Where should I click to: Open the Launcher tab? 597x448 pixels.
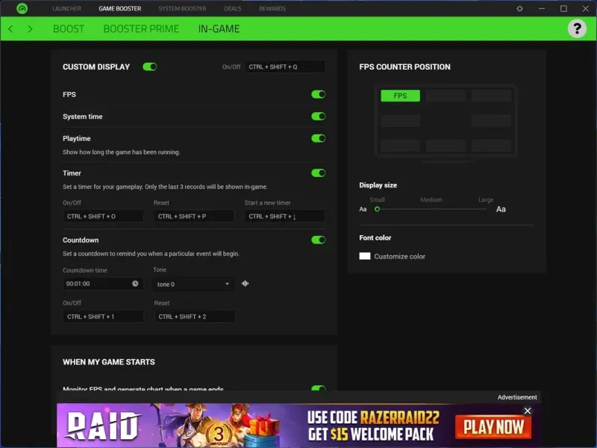point(66,8)
